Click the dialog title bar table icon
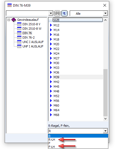This screenshot has width=115, height=149. point(9,5)
